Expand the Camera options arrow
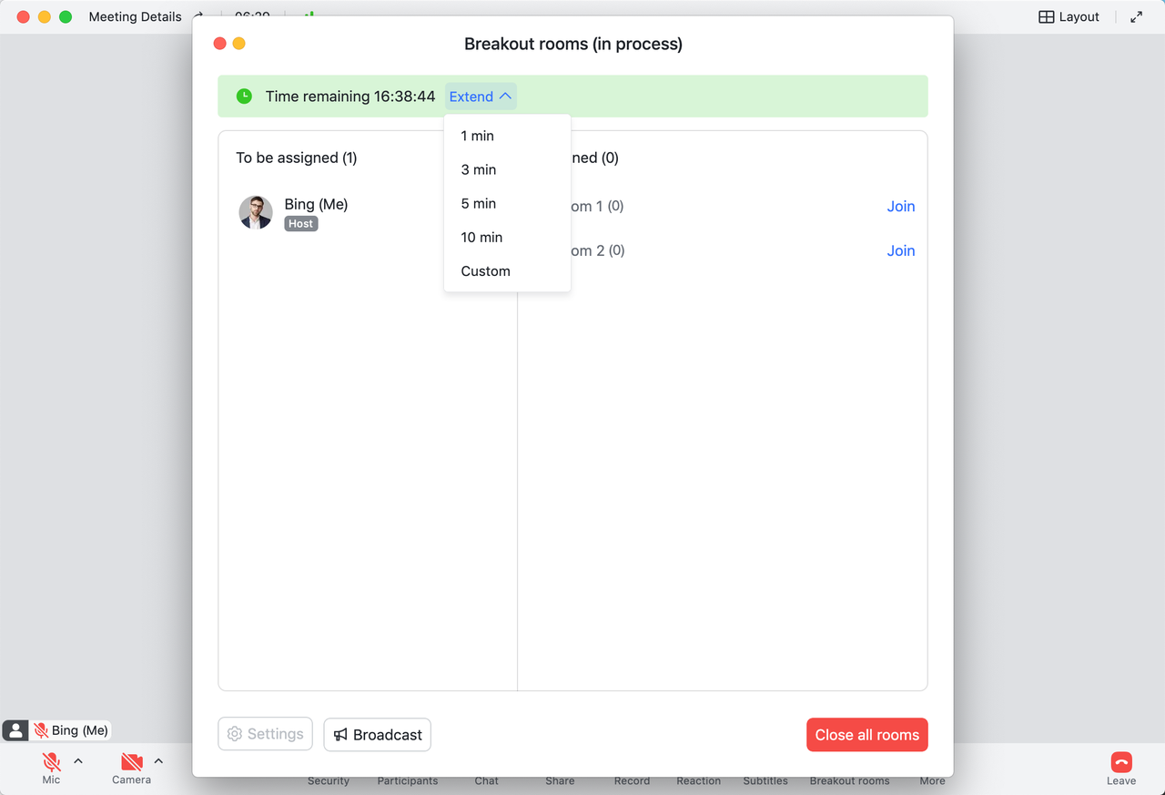 point(158,761)
